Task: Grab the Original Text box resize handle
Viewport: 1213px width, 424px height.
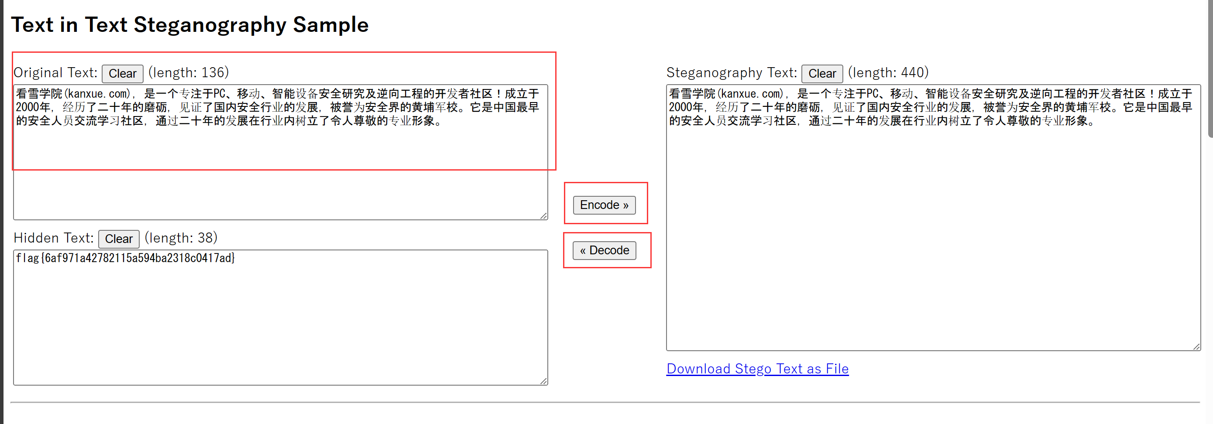Action: click(543, 215)
